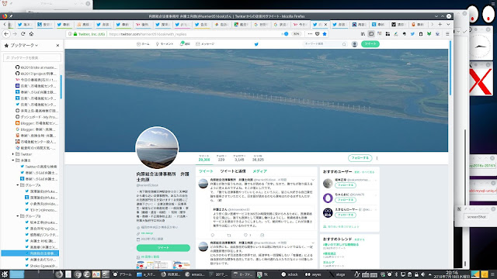This screenshot has width=497, height=279.
Task: Switch to the ツイートと返信 tab
Action: (x=233, y=171)
